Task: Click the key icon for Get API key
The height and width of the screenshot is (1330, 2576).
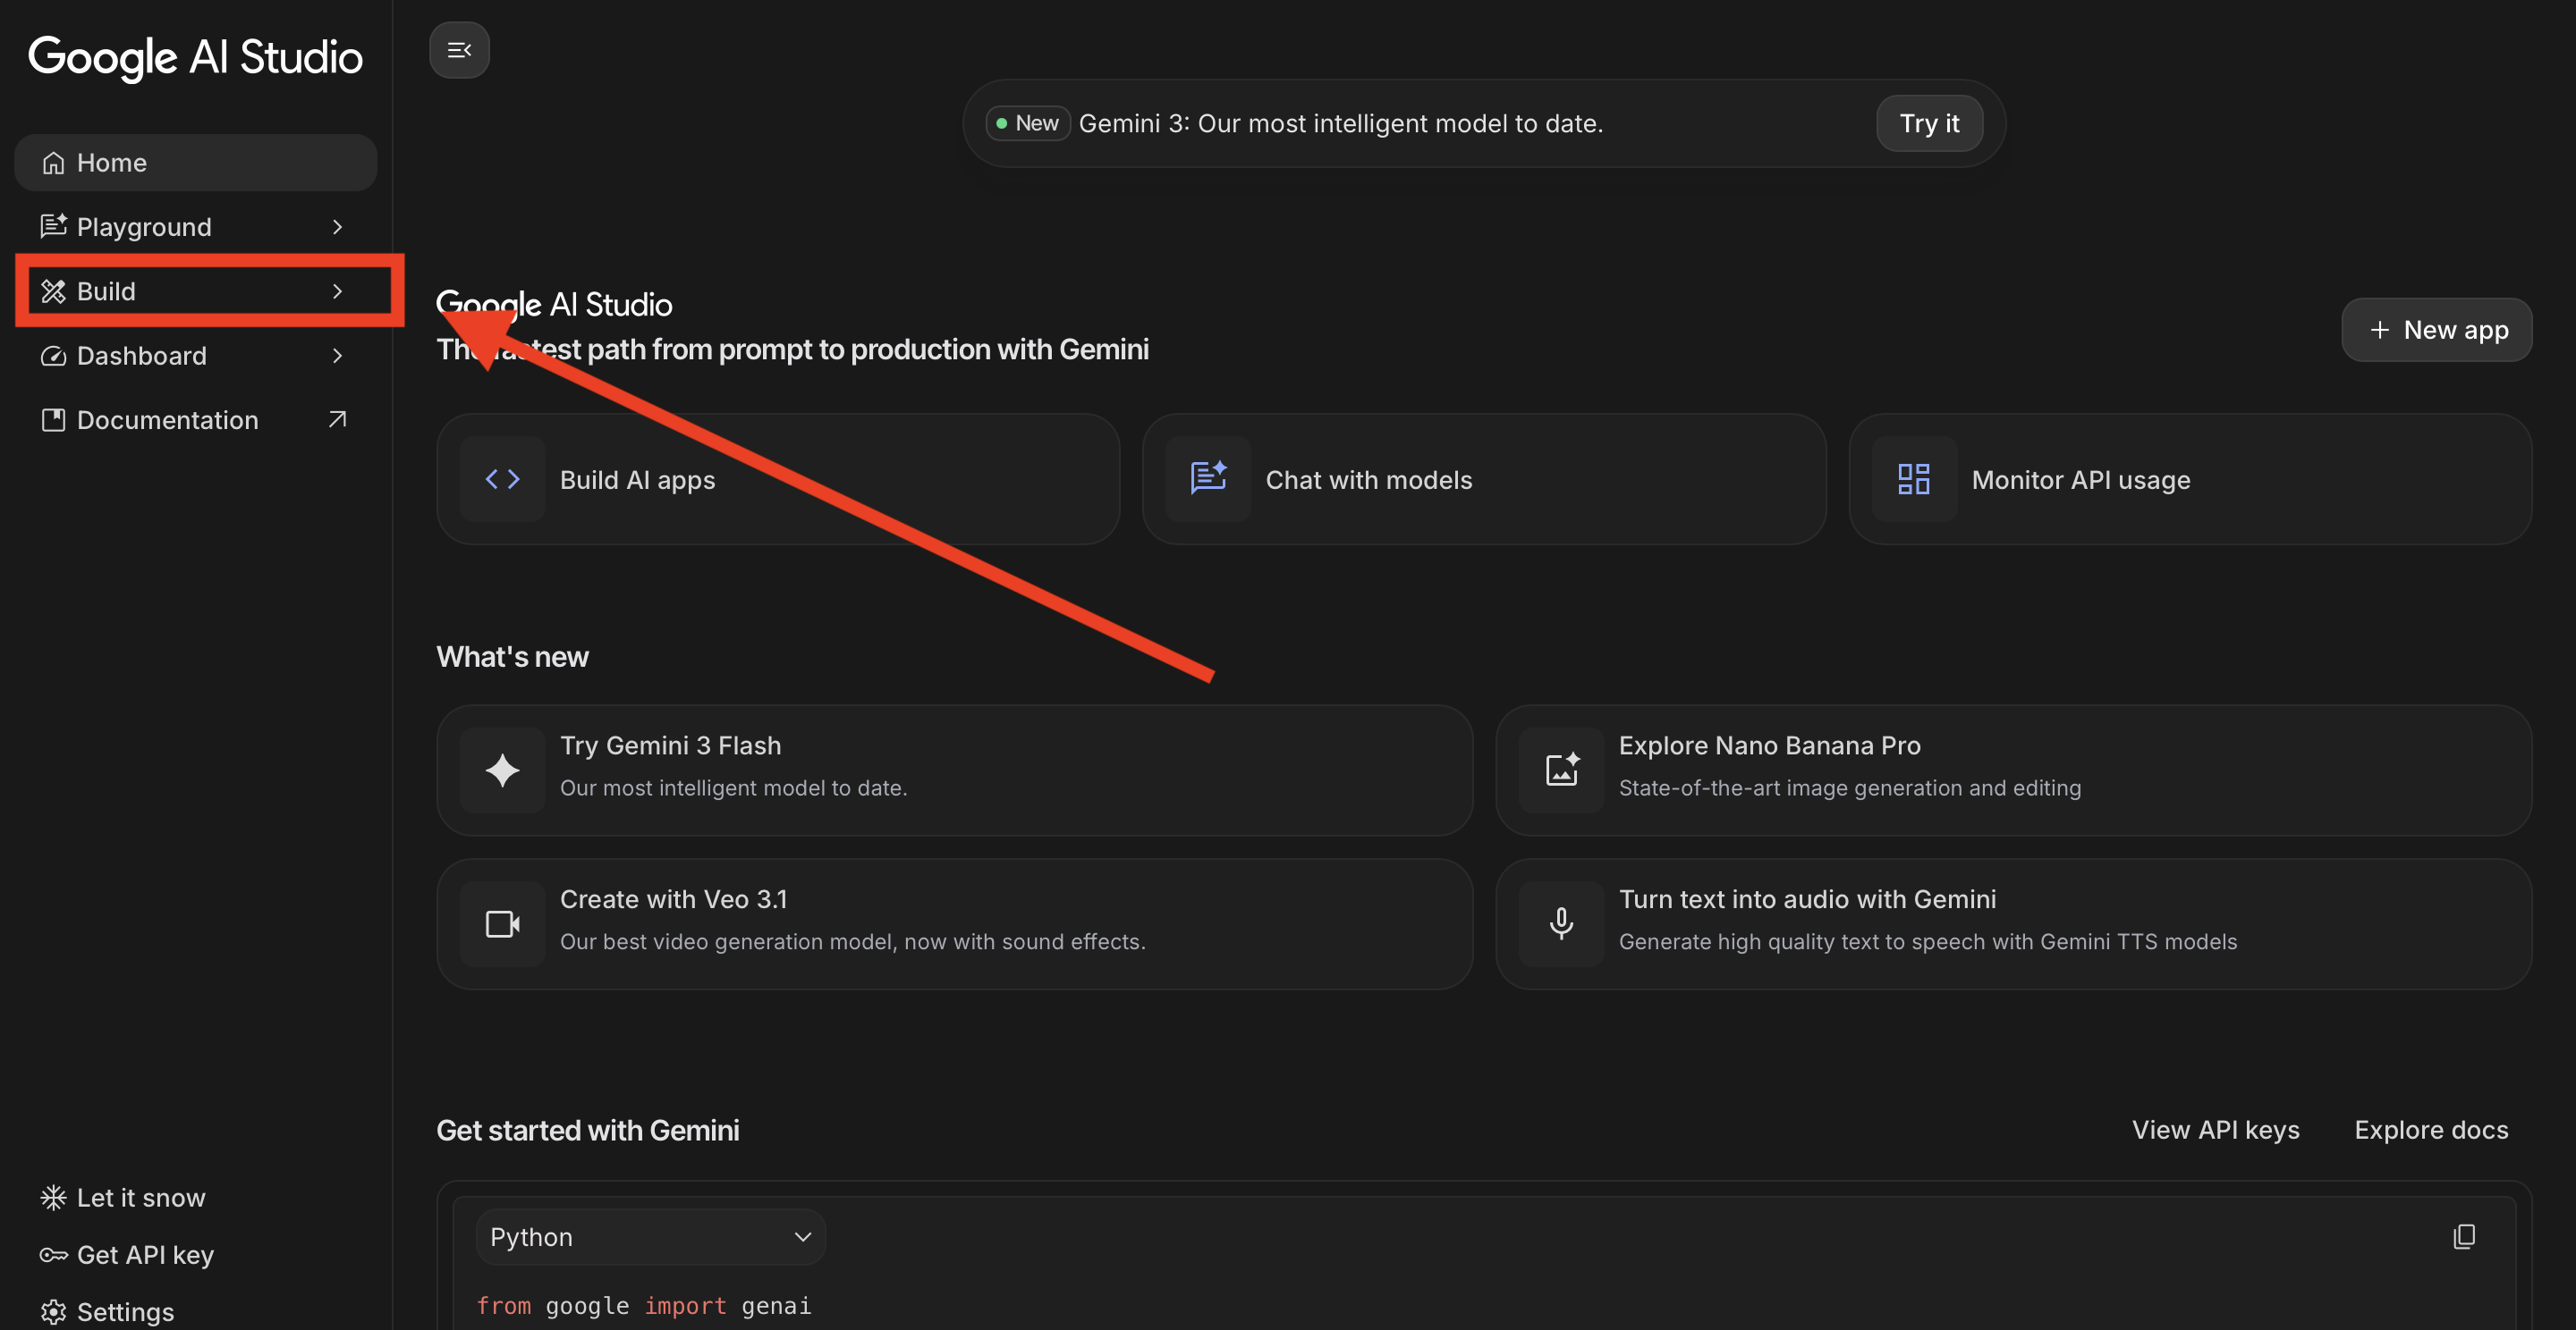Action: pyautogui.click(x=53, y=1255)
